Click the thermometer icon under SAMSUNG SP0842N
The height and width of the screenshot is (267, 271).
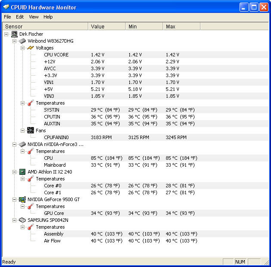(x=31, y=227)
